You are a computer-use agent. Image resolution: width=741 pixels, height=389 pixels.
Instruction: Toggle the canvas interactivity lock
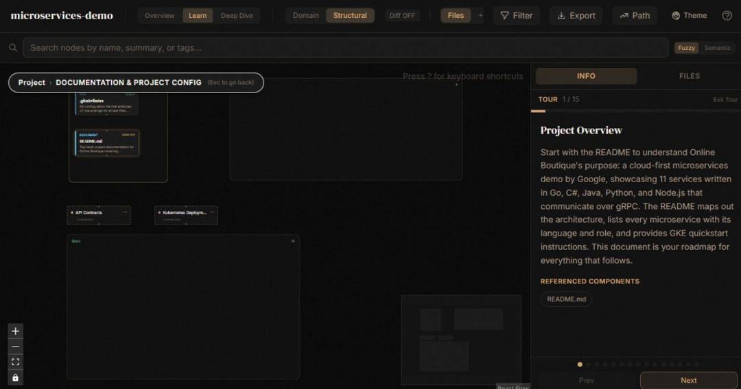pyautogui.click(x=15, y=377)
